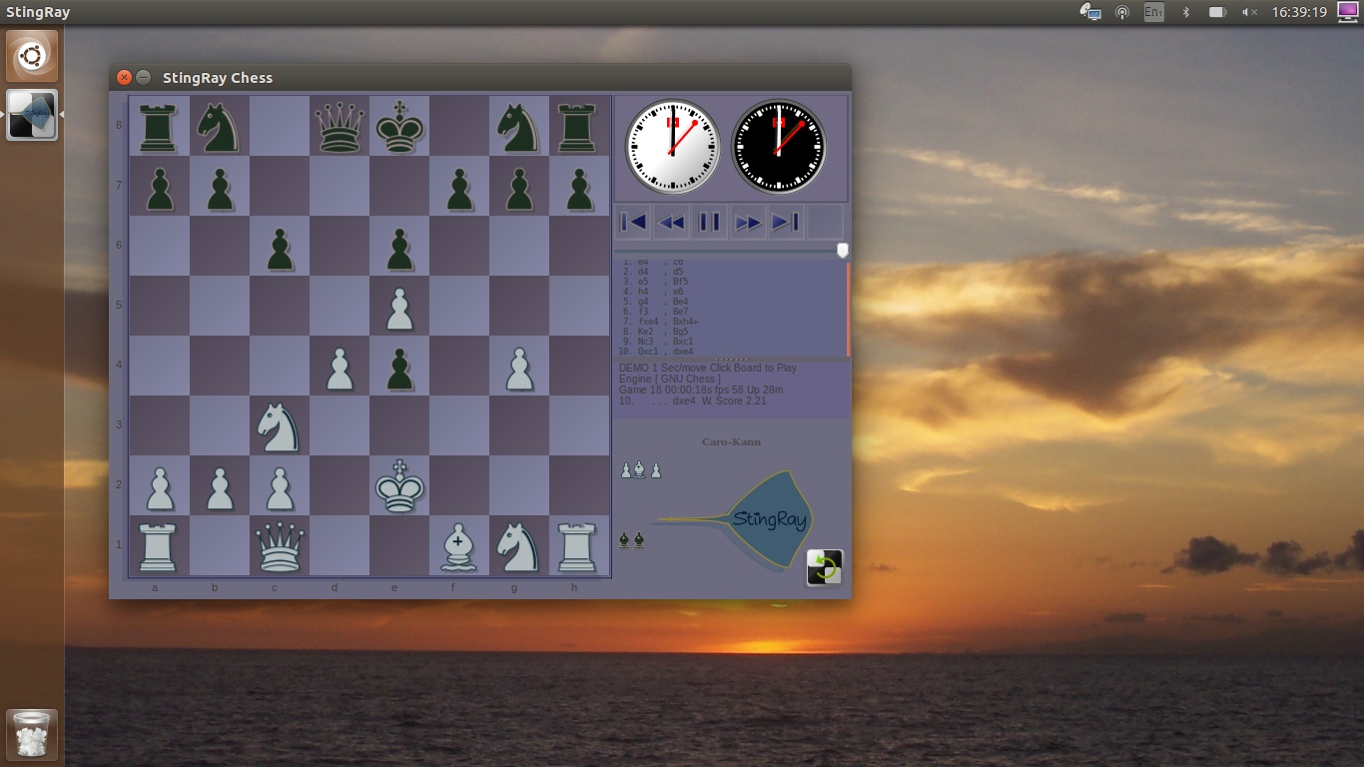The image size is (1364, 767).
Task: Click the StingRay logo graphic
Action: tap(734, 519)
